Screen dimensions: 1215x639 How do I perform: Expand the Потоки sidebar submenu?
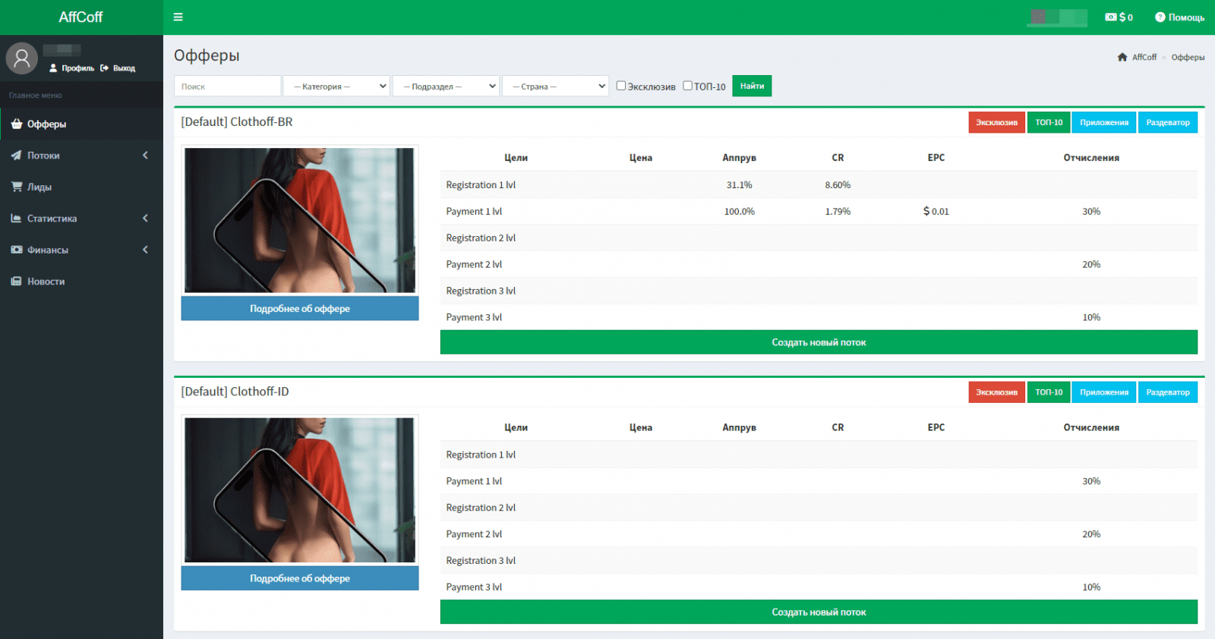[x=145, y=156]
